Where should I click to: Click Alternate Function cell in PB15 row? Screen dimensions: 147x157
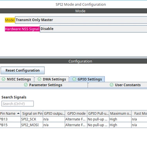[76, 125]
